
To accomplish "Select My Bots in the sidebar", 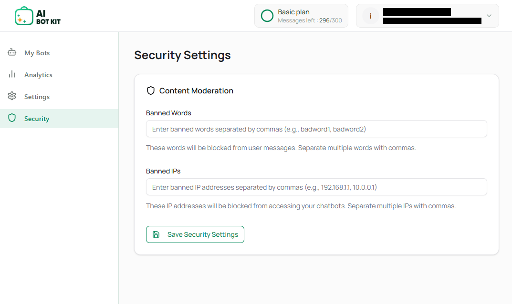I will tap(36, 52).
